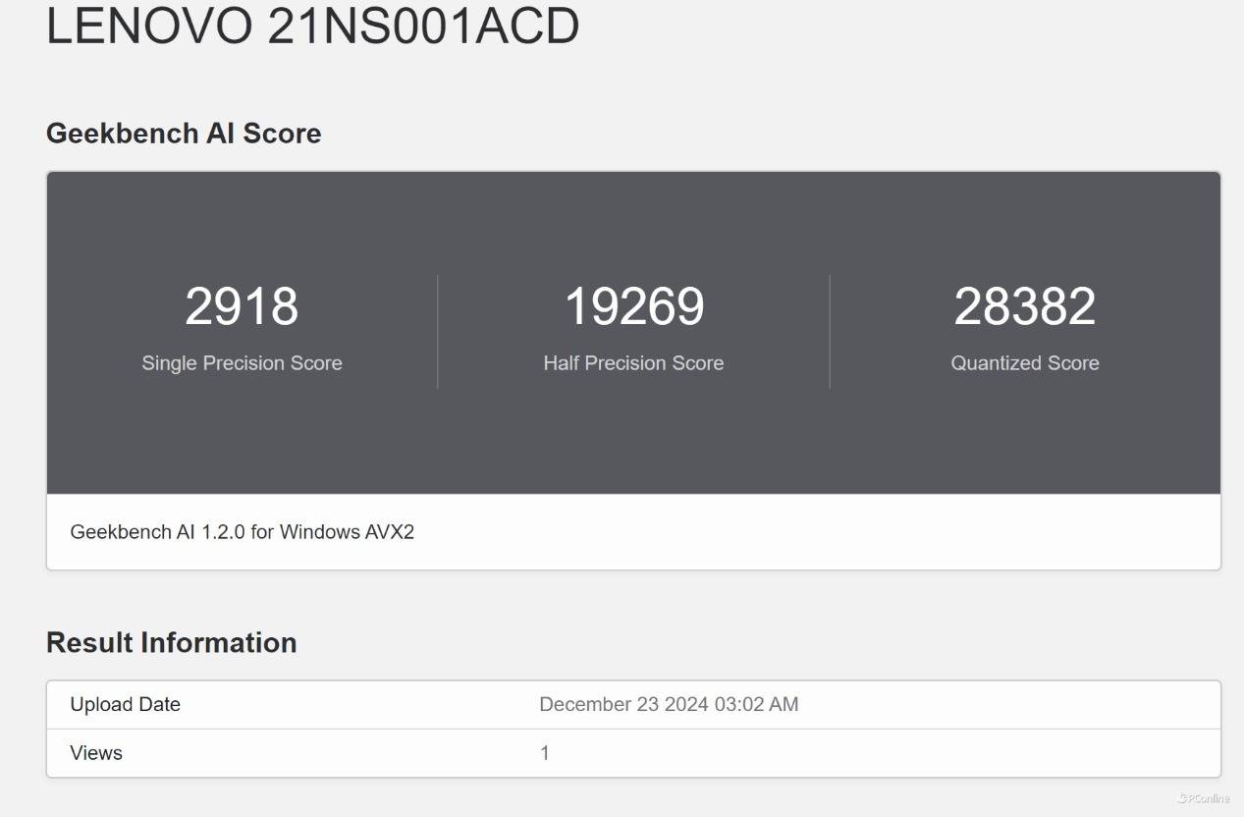Viewport: 1244px width, 817px height.
Task: Click the PConline watermark logo
Action: pos(1203,798)
